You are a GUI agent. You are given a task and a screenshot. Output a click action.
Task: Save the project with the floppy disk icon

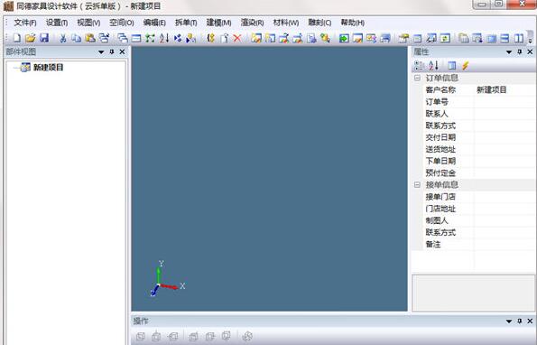point(44,38)
